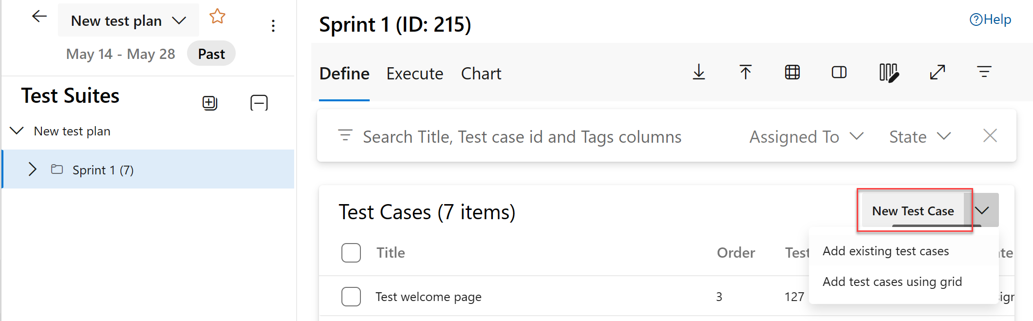Open the test case details pane
Image resolution: width=1033 pixels, height=321 pixels.
pos(839,72)
